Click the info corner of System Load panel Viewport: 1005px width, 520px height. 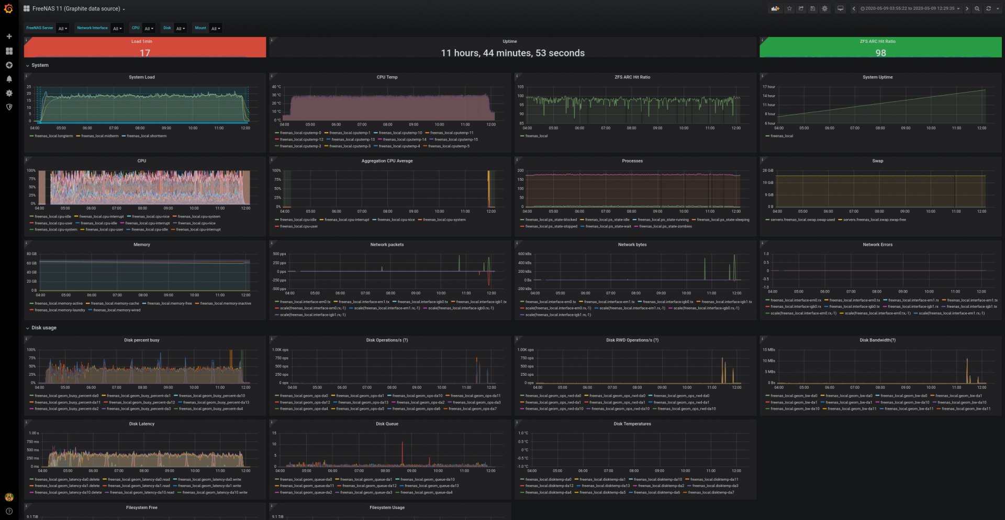(27, 76)
